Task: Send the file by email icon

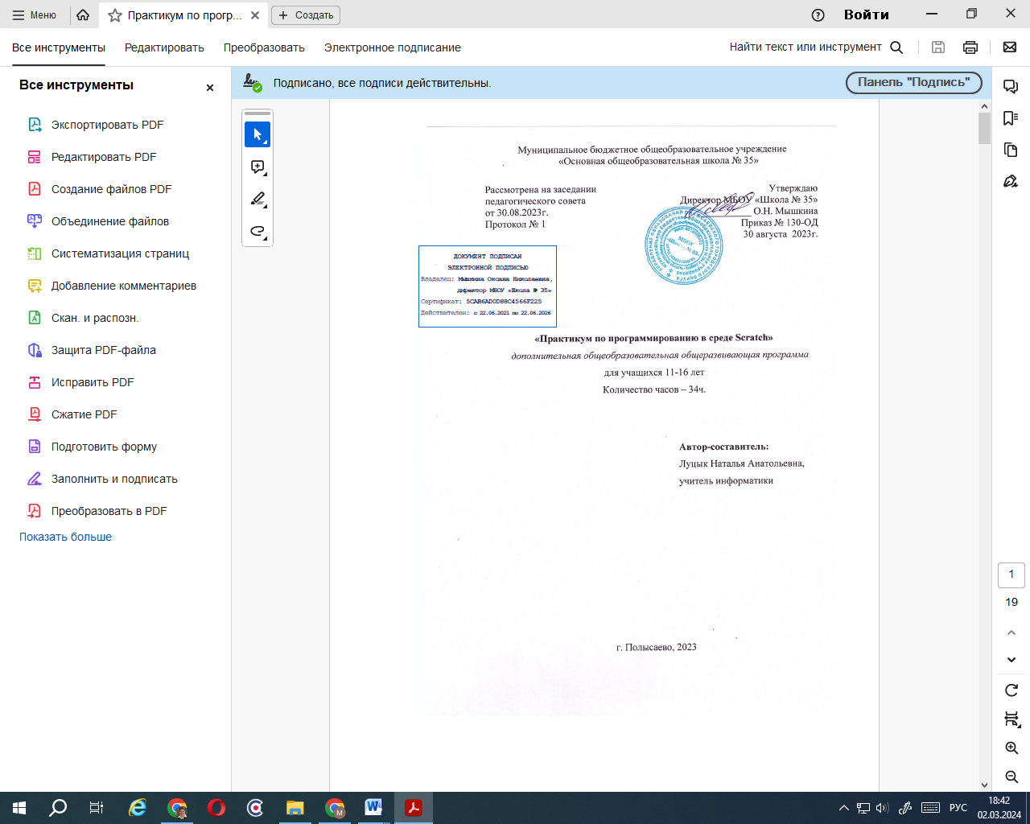Action: click(1010, 47)
